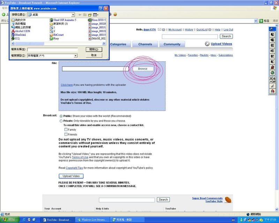This screenshot has height=223, width=279.
Task: Open the 新資料夾 (3) folder
Action: point(59,24)
